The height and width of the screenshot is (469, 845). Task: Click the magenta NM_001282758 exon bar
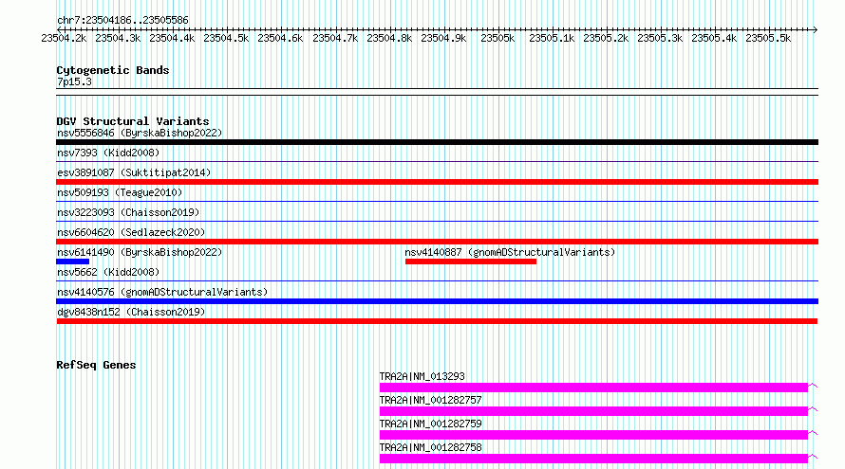[x=593, y=459]
